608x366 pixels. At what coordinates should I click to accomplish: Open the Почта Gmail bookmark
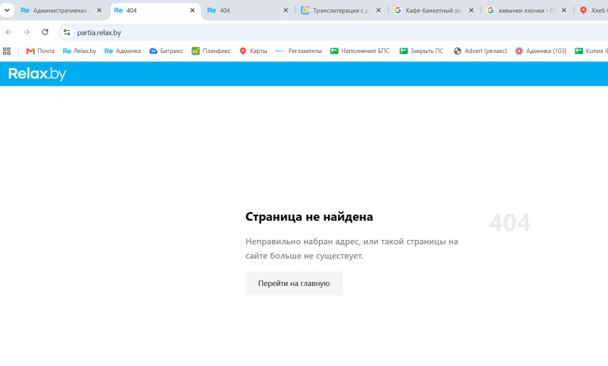click(40, 51)
